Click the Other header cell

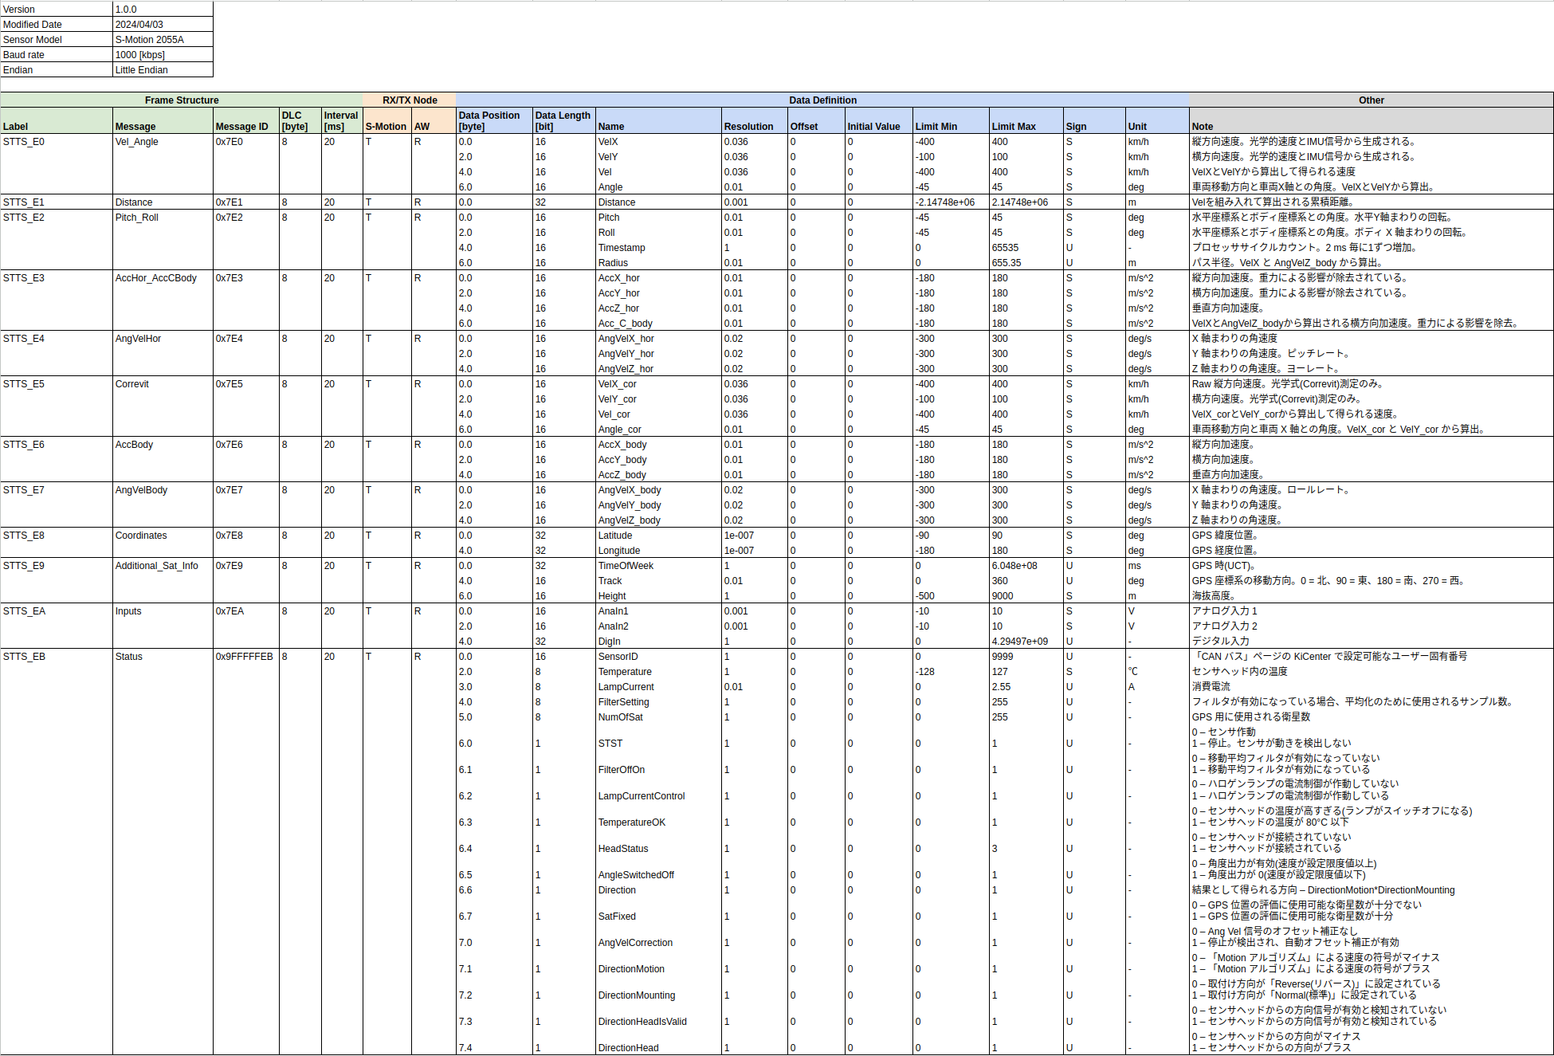click(1371, 100)
